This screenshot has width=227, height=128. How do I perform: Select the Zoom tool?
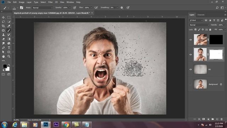point(9,56)
